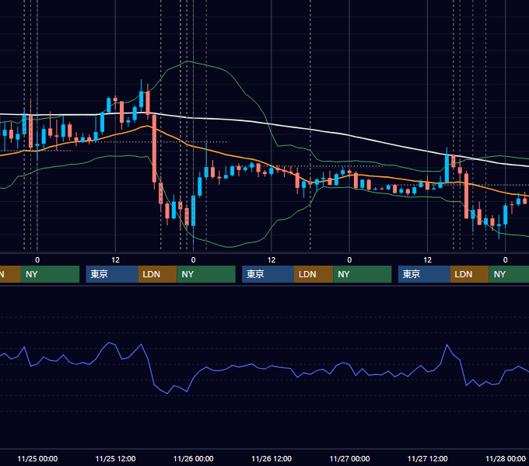Select the second 東京 session block

pos(268,274)
